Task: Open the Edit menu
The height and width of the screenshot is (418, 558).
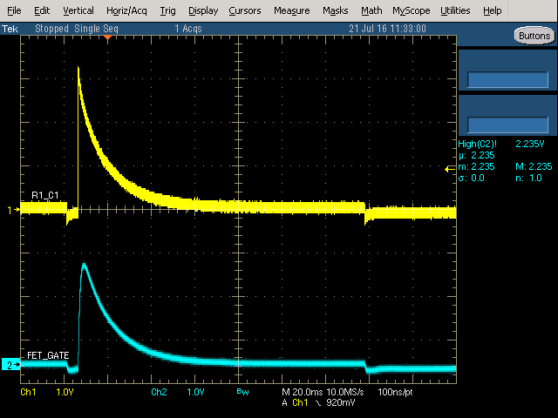Action: click(x=42, y=10)
